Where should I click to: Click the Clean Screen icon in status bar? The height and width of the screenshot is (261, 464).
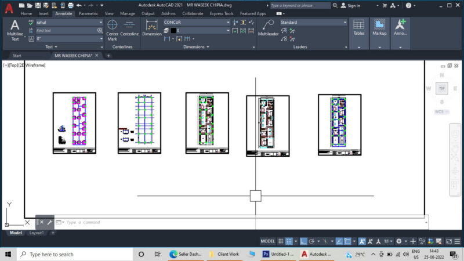coord(449,241)
